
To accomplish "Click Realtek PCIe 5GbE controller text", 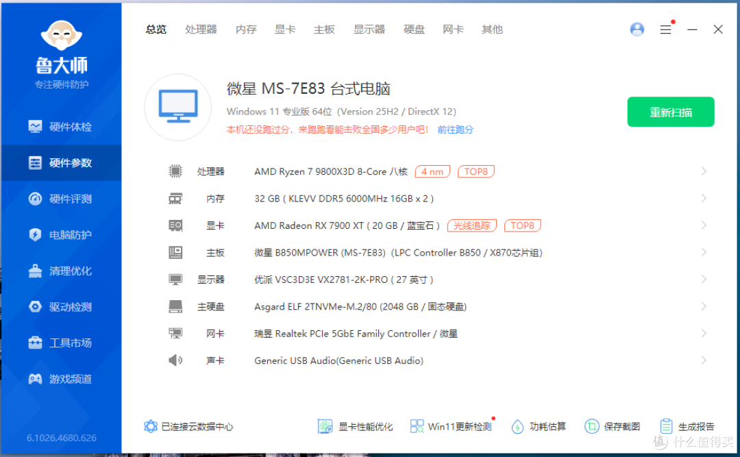I will 356,334.
